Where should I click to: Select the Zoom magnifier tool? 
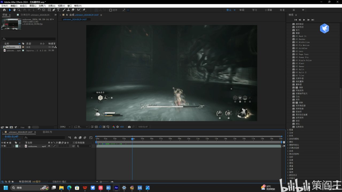point(19,10)
